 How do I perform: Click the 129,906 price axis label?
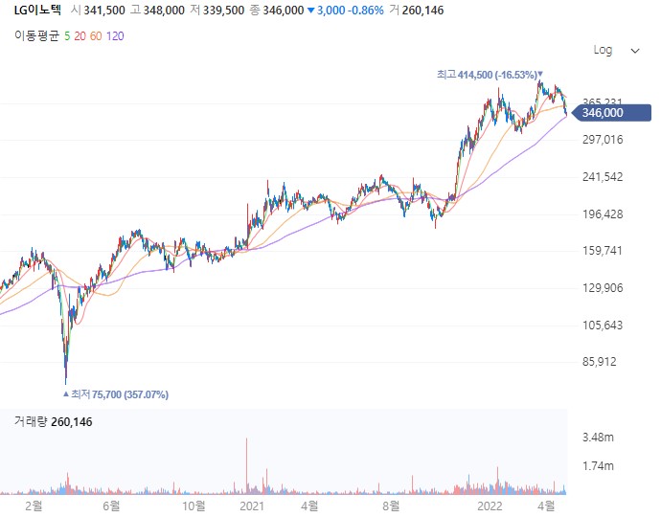point(603,288)
